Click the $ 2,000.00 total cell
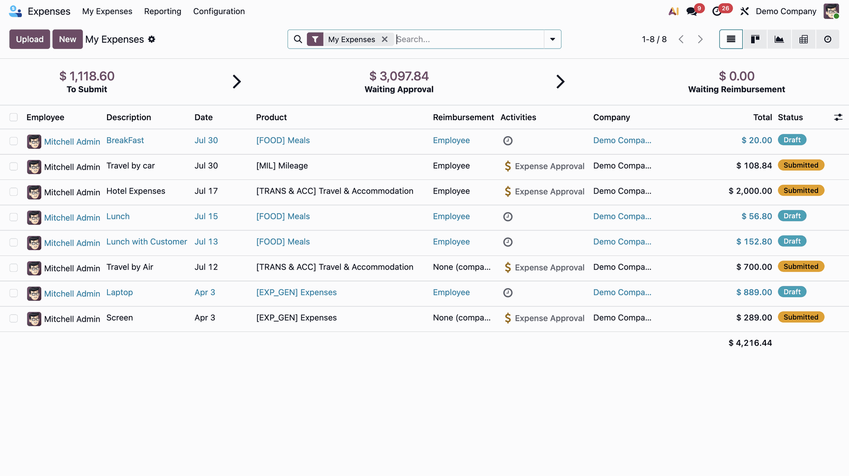849x476 pixels. pyautogui.click(x=750, y=191)
